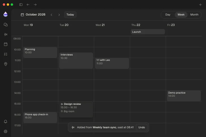Screen dimensions: 206x137
Task: Open the Launch all-day event
Action: coord(148,32)
